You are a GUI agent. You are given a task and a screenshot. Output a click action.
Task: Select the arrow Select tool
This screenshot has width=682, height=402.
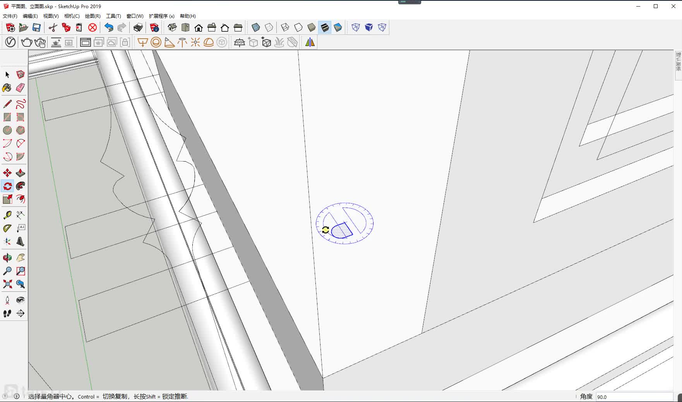7,75
